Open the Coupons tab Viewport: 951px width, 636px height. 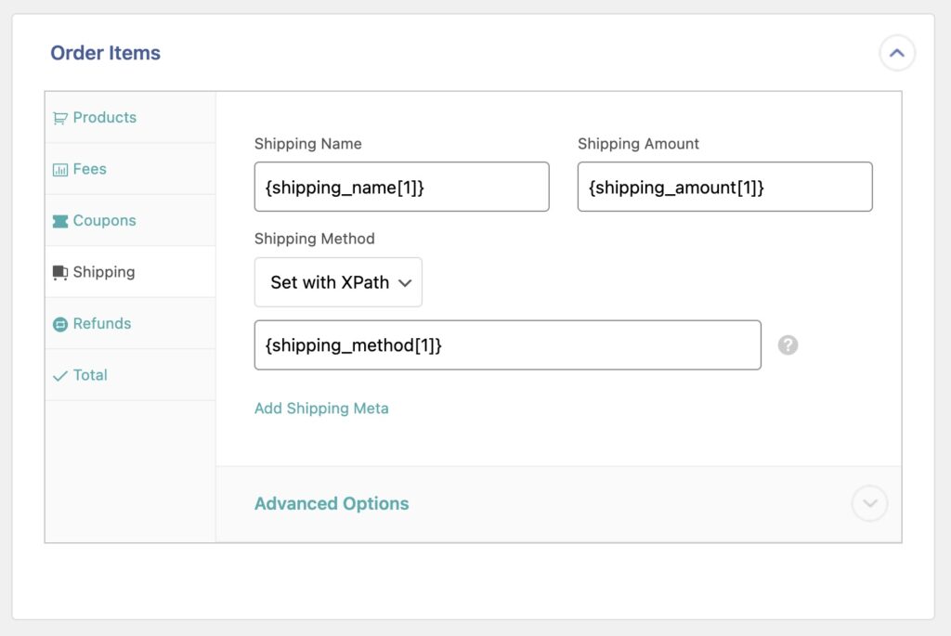[103, 220]
